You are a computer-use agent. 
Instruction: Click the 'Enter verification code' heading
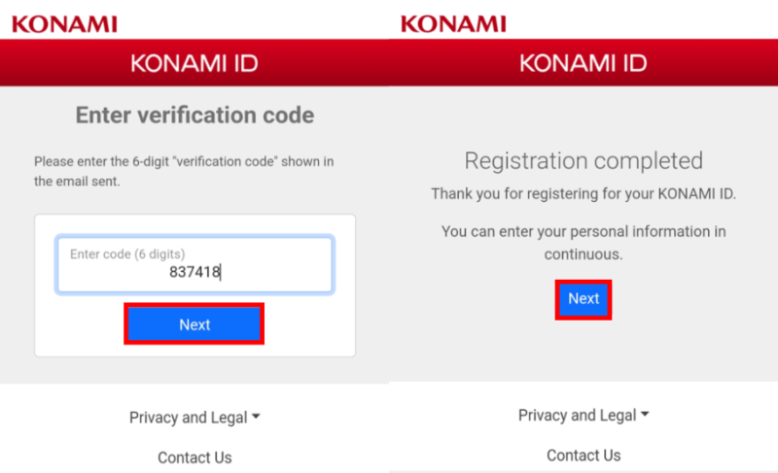[x=194, y=115]
